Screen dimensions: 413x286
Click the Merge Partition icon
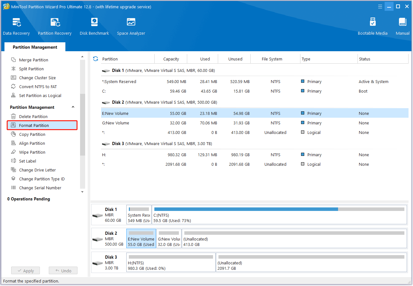coord(13,60)
